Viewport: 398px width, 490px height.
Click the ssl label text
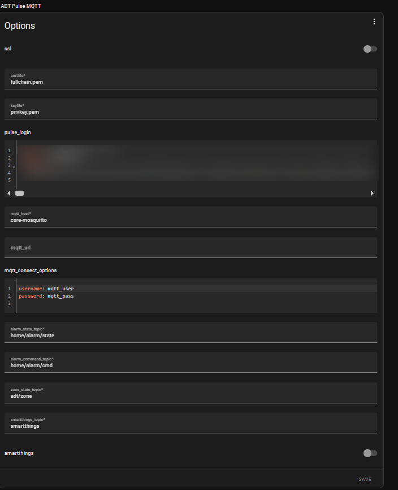point(8,49)
